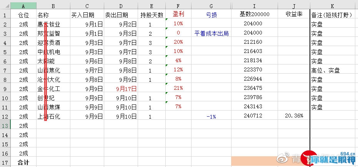358x167 pixels.
Task: Select row 12 header
Action: click(x=5, y=117)
